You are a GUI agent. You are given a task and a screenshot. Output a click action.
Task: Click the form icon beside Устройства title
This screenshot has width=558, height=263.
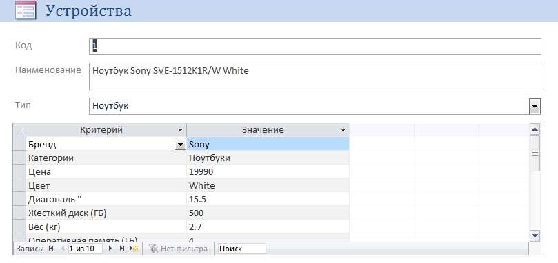(26, 10)
